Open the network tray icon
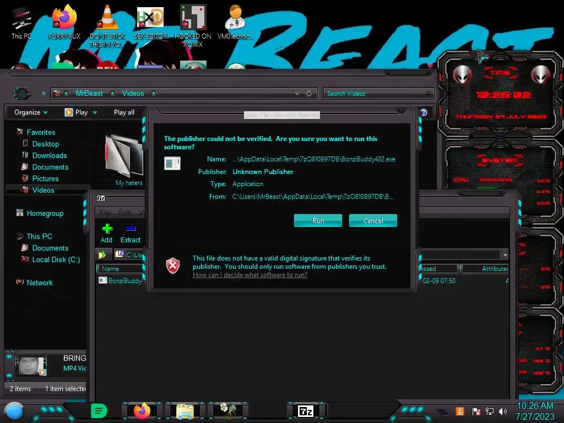Image resolution: width=564 pixels, height=423 pixels. click(490, 411)
